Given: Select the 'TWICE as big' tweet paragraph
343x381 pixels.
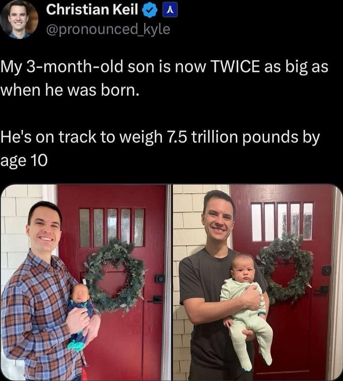Looking at the screenshot, I should coord(164,79).
